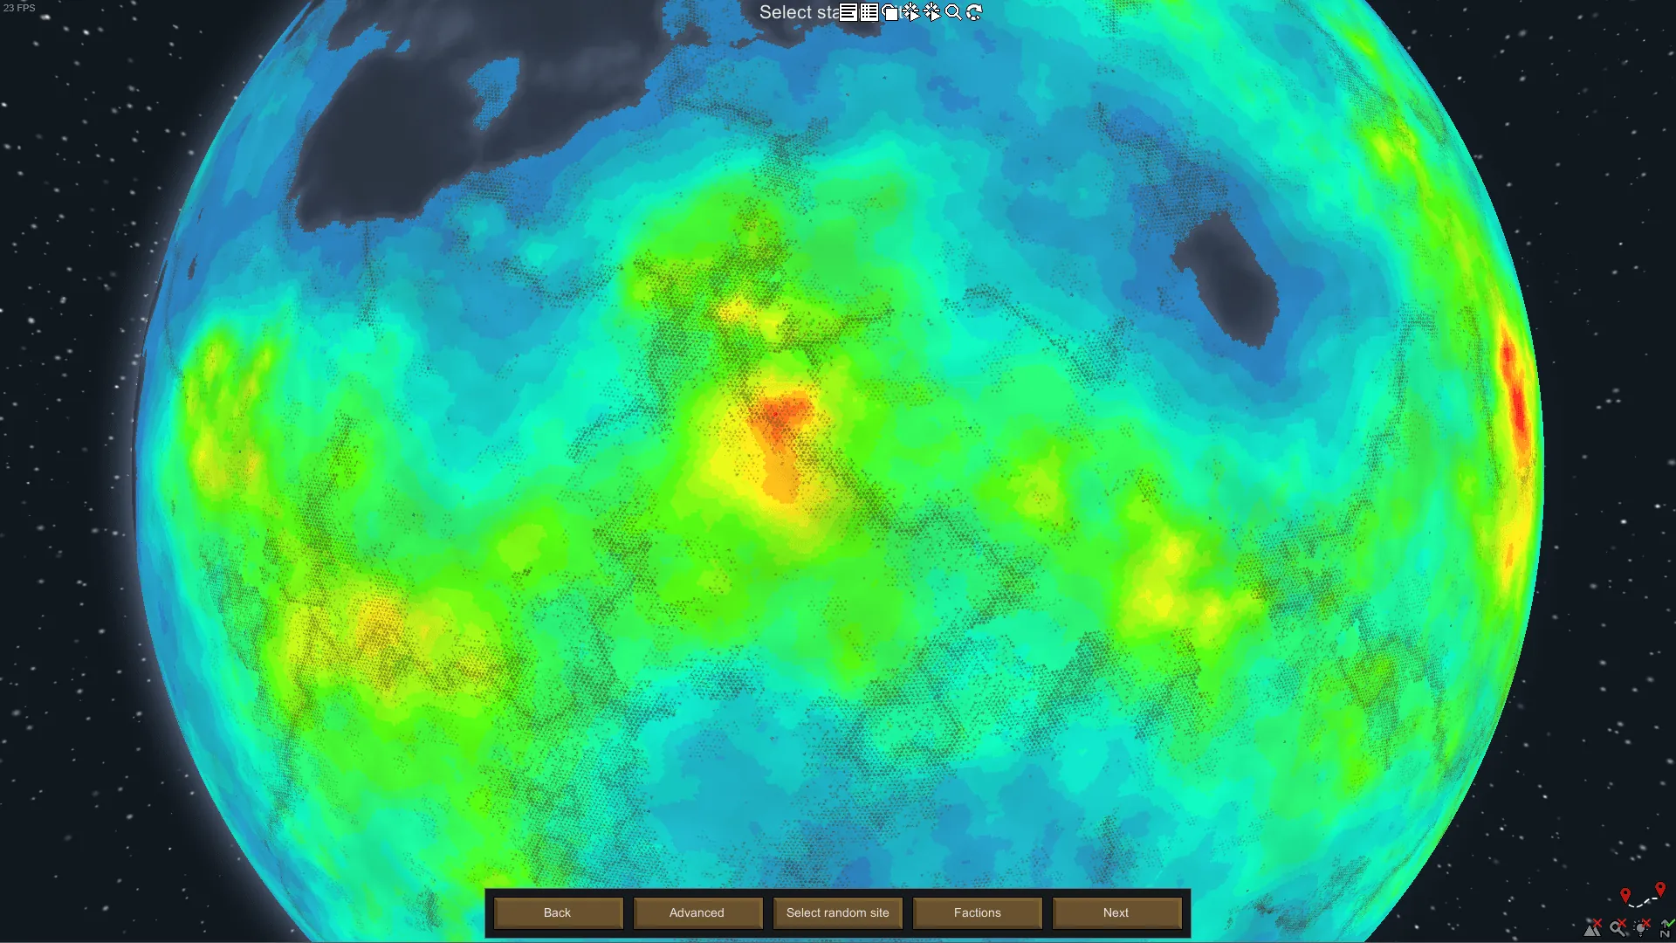Click the table grid icon in top toolbar
The height and width of the screenshot is (943, 1676).
[869, 12]
